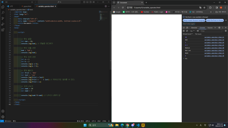Open the DevTools customize menu
Image resolution: width=228 pixels, height=128 pixels.
223,28
